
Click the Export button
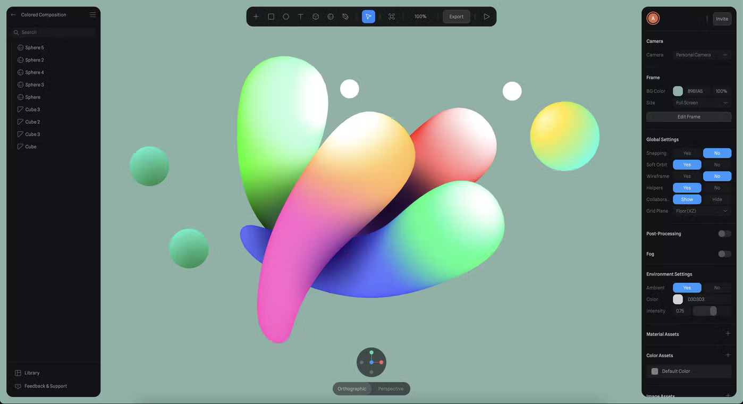pos(456,16)
